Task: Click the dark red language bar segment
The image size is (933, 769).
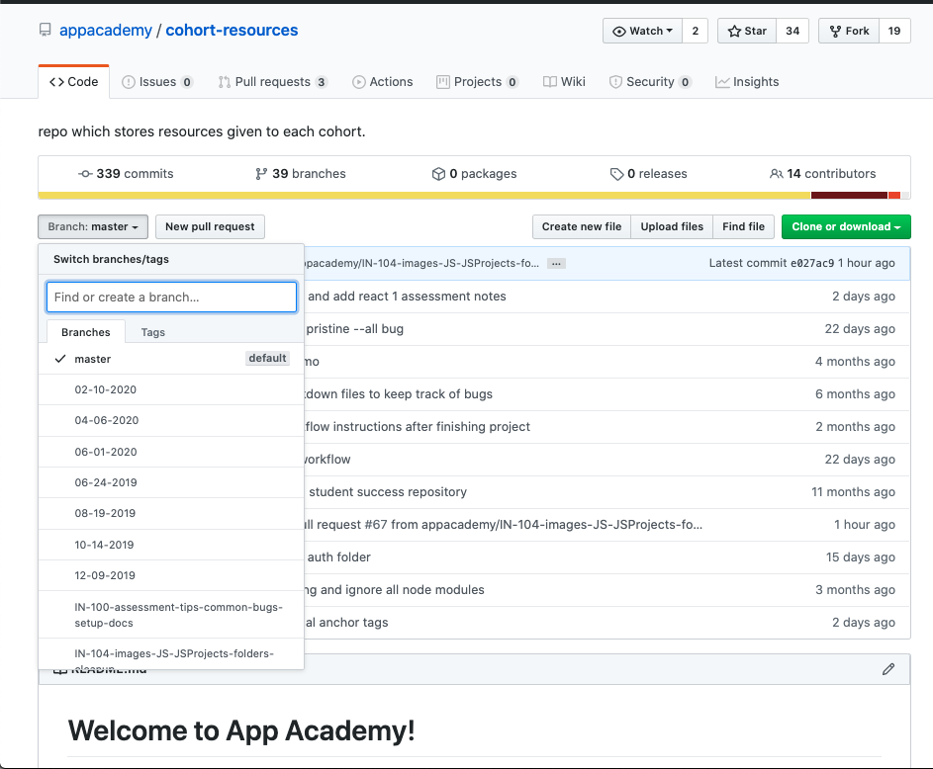Action: pyautogui.click(x=849, y=196)
